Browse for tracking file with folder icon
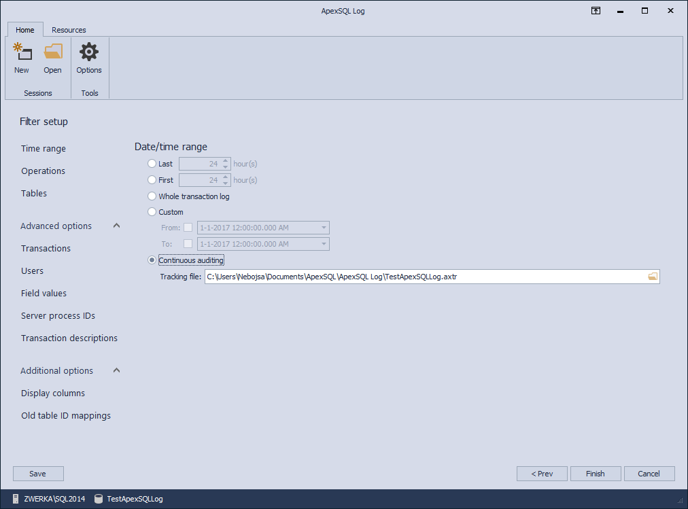 [653, 276]
